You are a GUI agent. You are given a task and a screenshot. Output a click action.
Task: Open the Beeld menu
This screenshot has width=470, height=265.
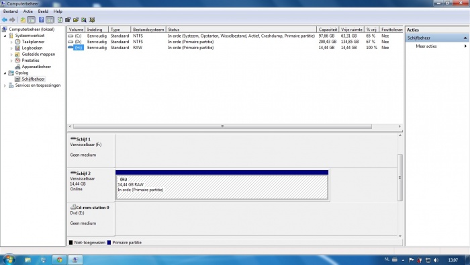(x=43, y=11)
